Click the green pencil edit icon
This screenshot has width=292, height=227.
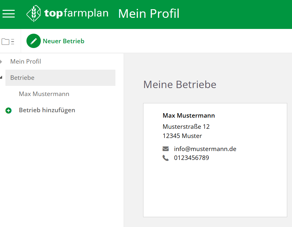click(33, 41)
